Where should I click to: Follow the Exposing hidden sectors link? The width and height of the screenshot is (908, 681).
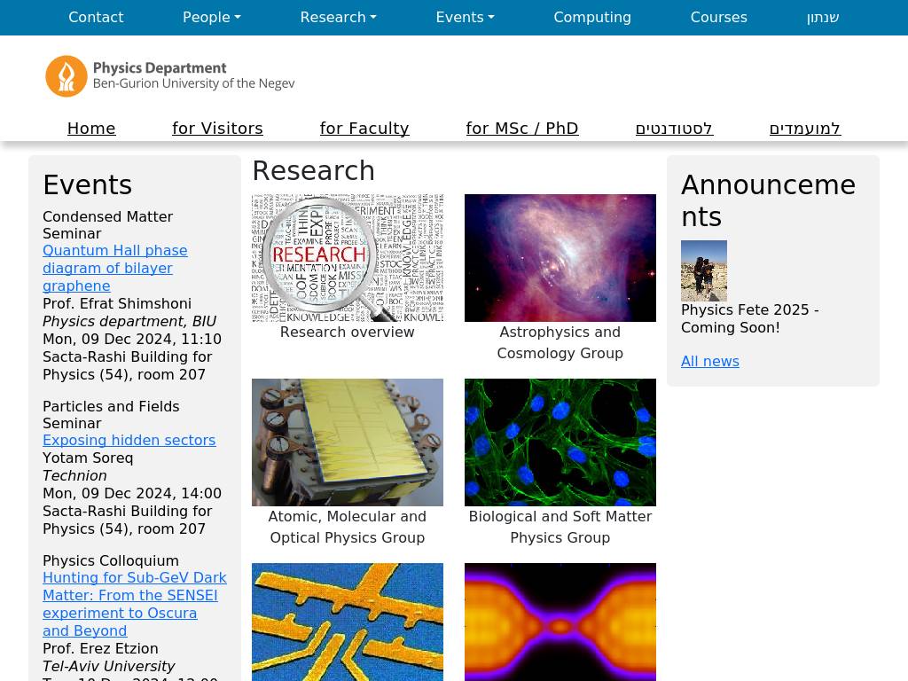[129, 441]
